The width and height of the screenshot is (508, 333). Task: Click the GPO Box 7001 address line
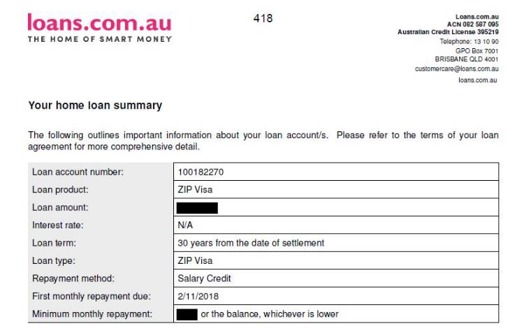(x=477, y=51)
